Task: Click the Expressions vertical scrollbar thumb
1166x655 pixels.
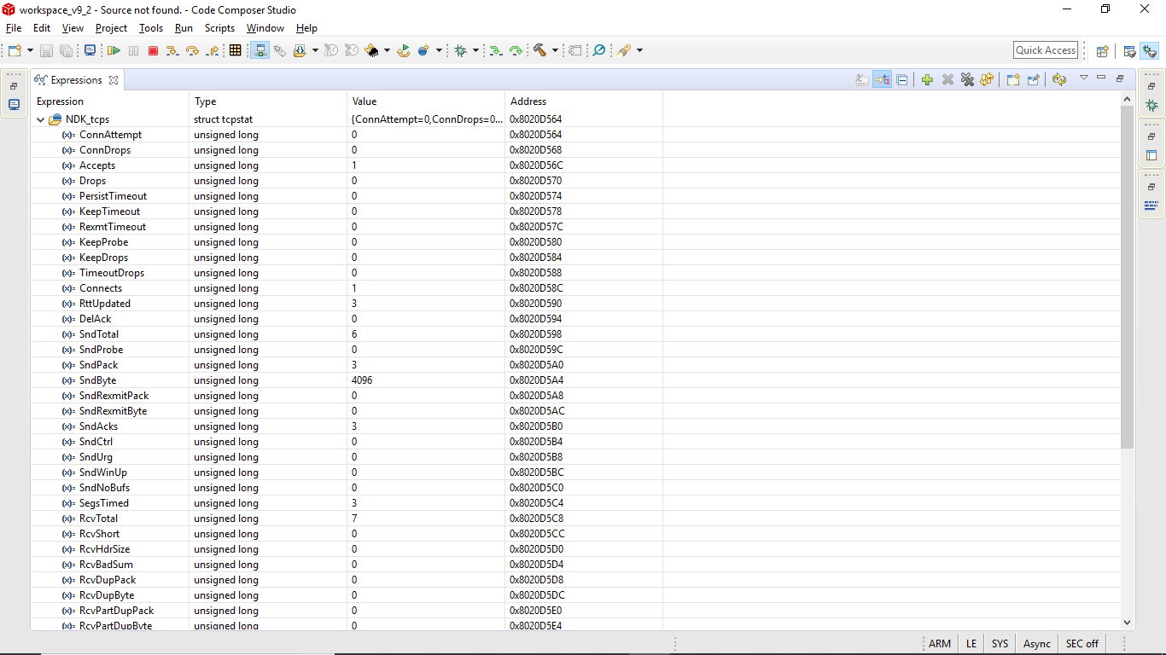Action: click(1127, 278)
